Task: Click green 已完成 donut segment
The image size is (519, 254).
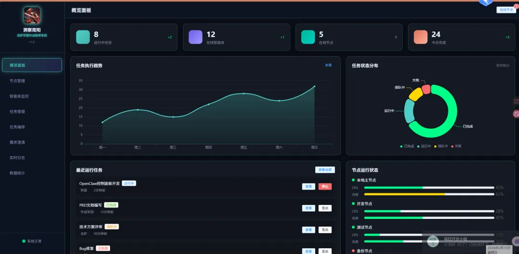Action: (x=452, y=113)
